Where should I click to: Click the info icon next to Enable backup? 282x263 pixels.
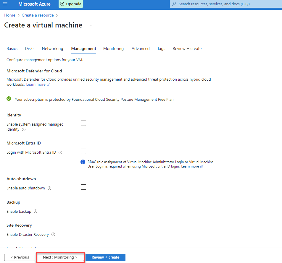[35, 211]
